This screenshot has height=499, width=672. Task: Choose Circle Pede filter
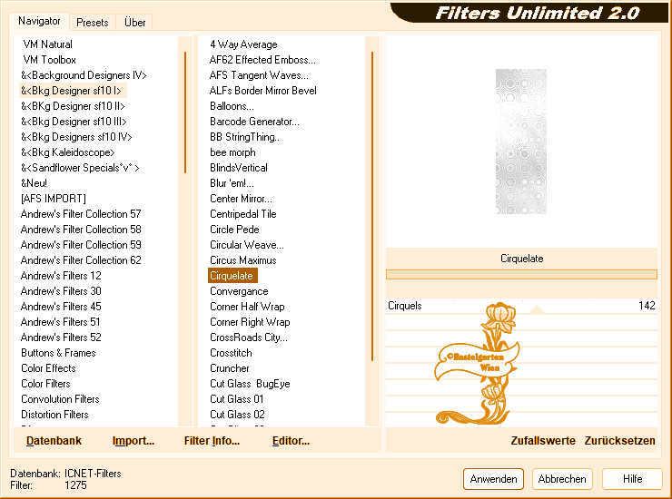234,230
